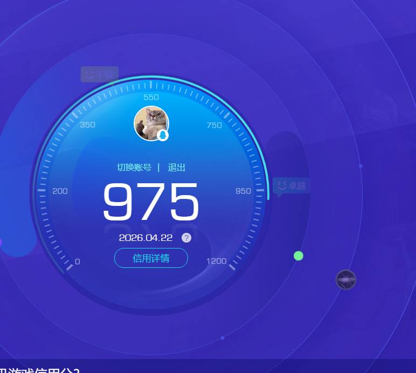Click the 0 minimum gauge label
The width and height of the screenshot is (416, 373).
pyautogui.click(x=77, y=261)
